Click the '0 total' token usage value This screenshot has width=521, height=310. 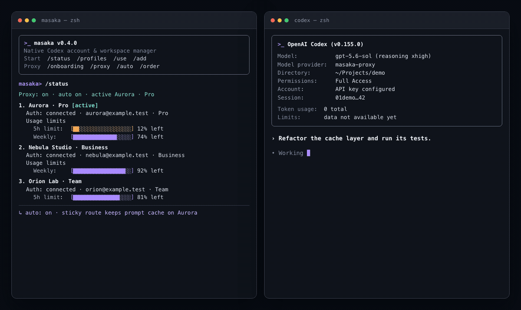click(336, 109)
